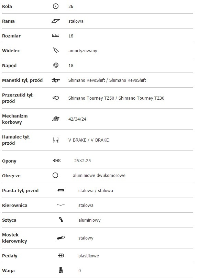This screenshot has width=198, height=278.
Task: Click the 42/34/24 crankset value
Action: pos(77,119)
